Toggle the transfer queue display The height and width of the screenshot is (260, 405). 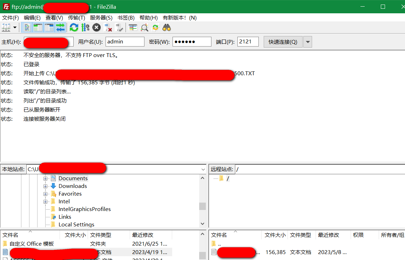(x=60, y=28)
